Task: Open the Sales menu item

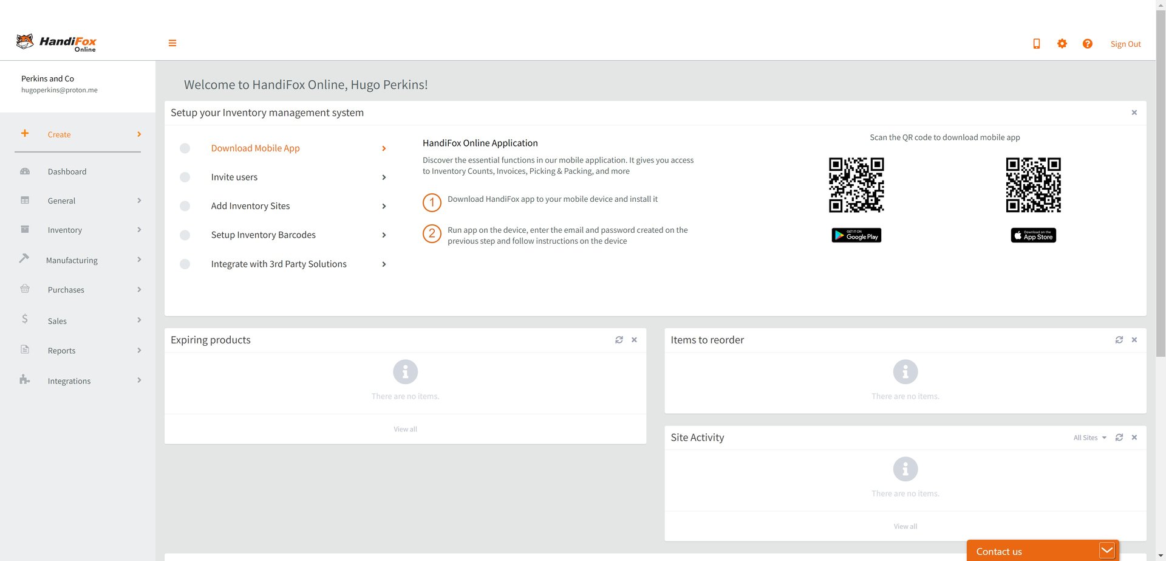Action: pyautogui.click(x=57, y=321)
